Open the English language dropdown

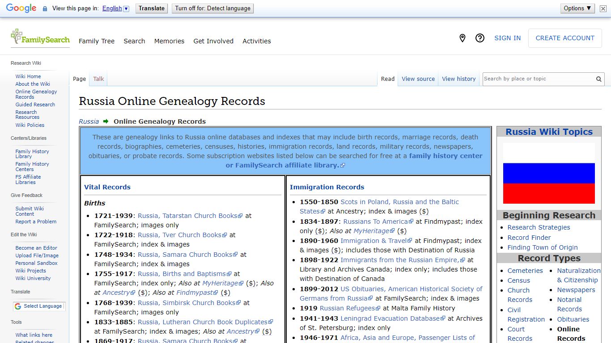[x=115, y=8]
